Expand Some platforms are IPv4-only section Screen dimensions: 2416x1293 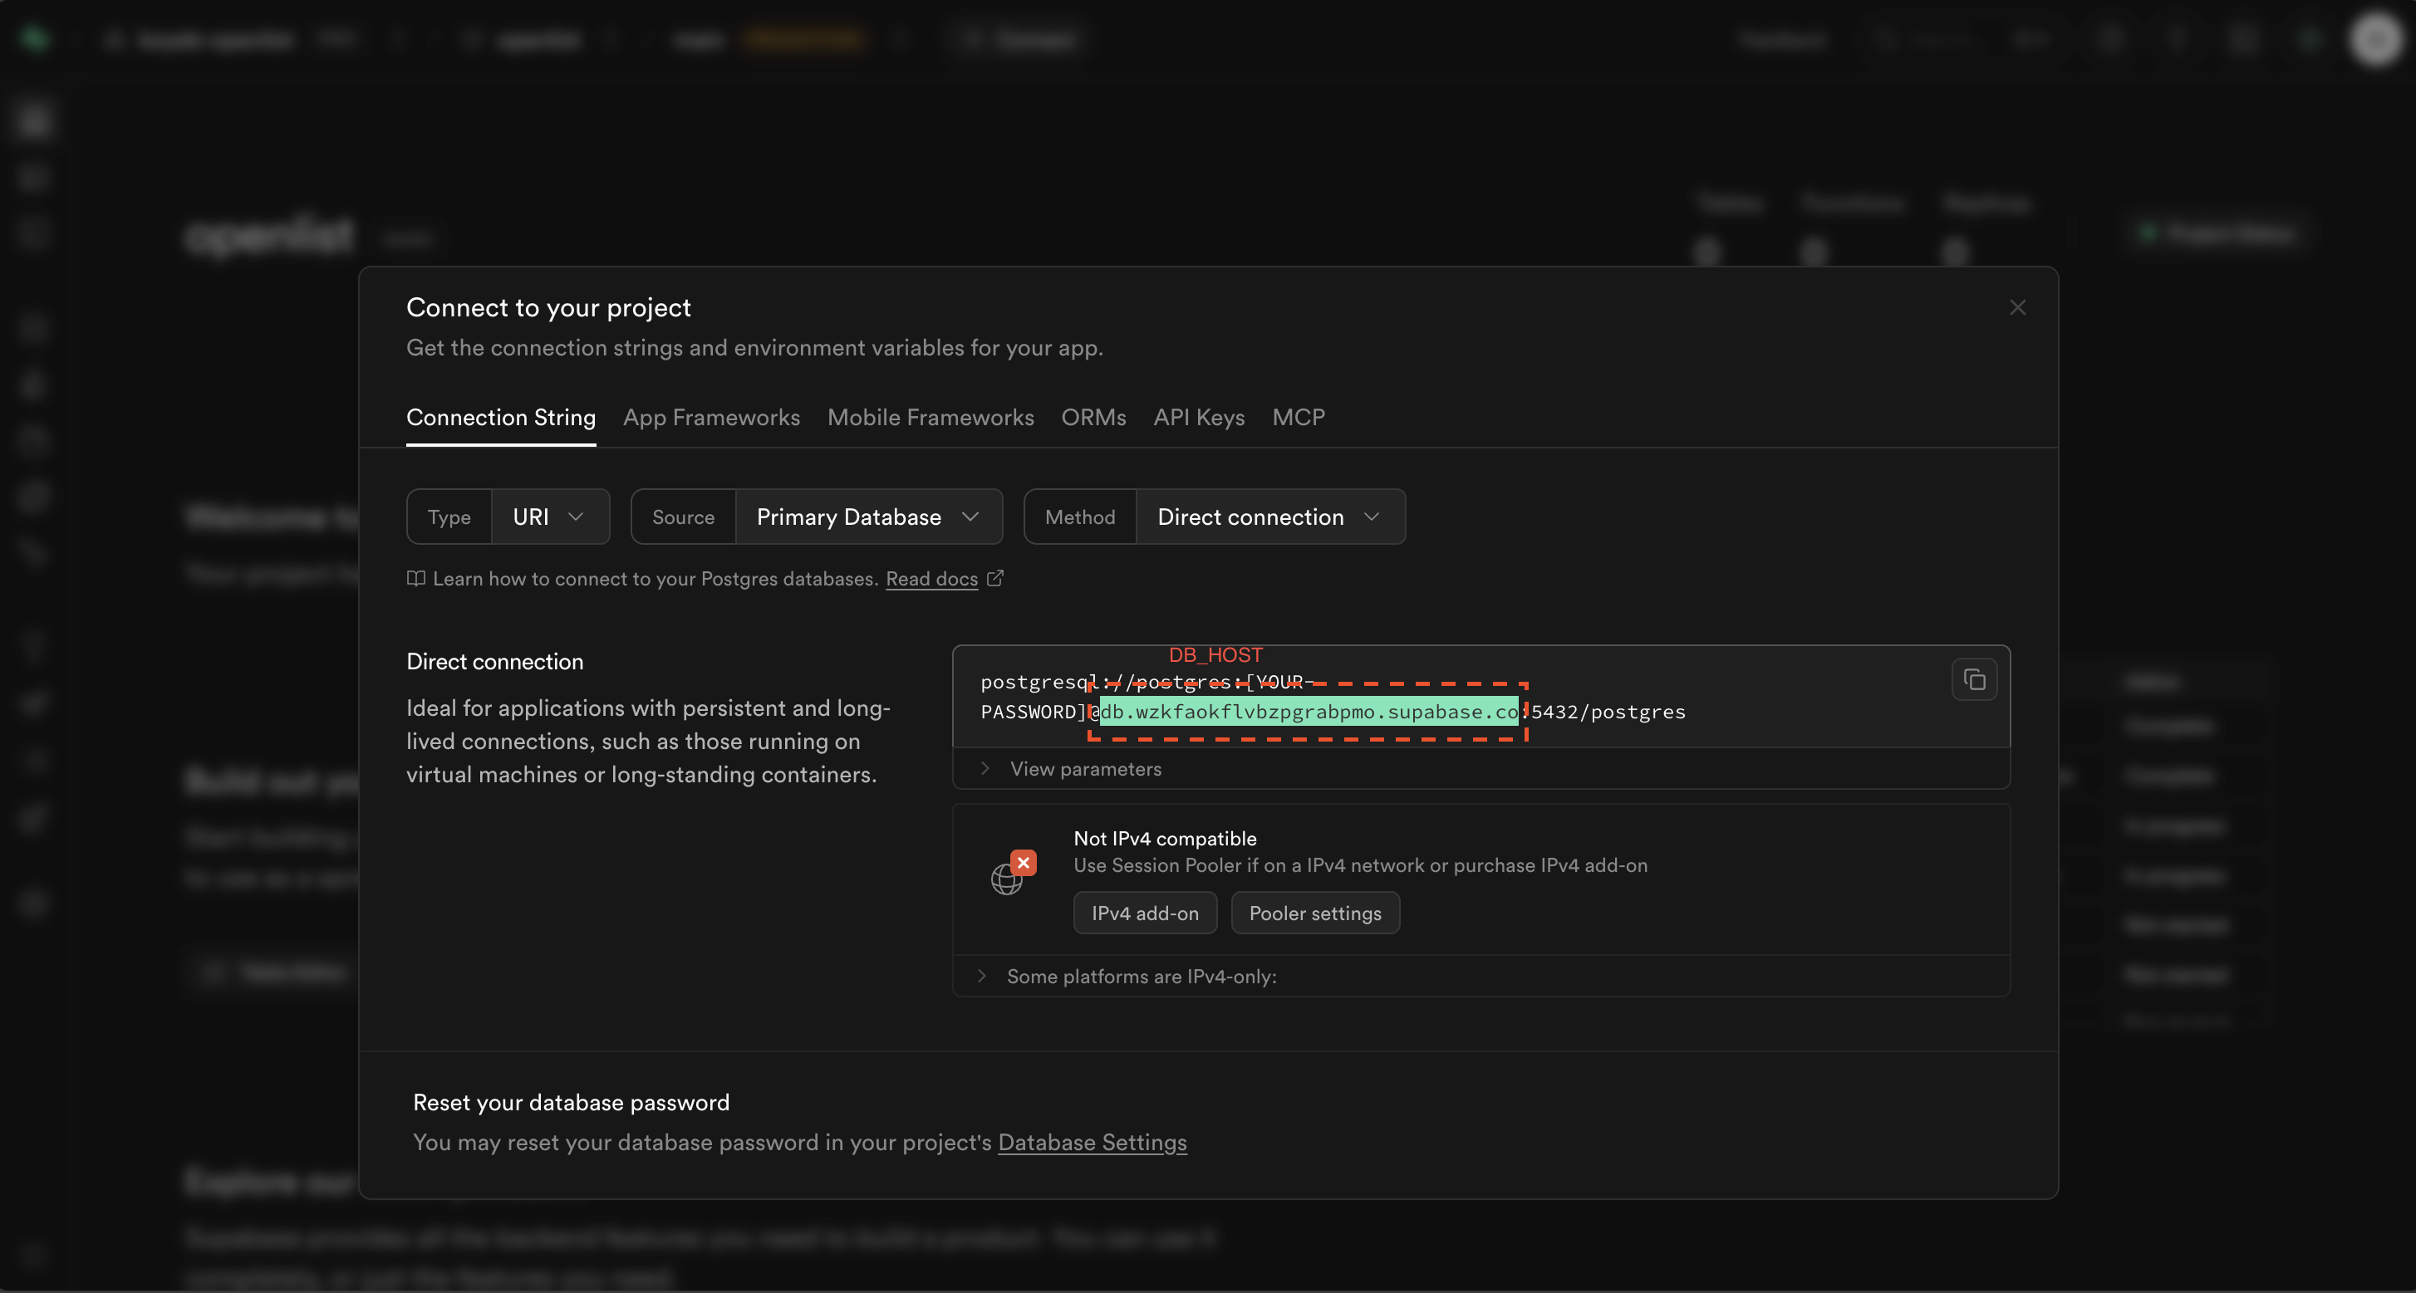(x=1140, y=976)
